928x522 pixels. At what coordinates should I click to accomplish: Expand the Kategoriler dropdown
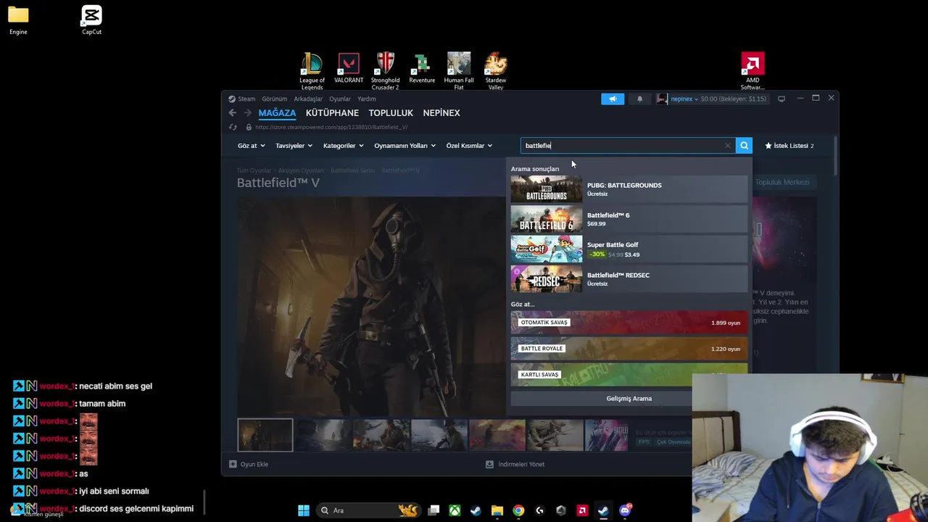pyautogui.click(x=343, y=146)
